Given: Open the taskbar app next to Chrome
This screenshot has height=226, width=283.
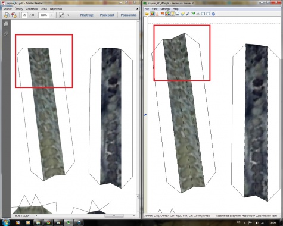Looking at the screenshot, I should point(58,222).
